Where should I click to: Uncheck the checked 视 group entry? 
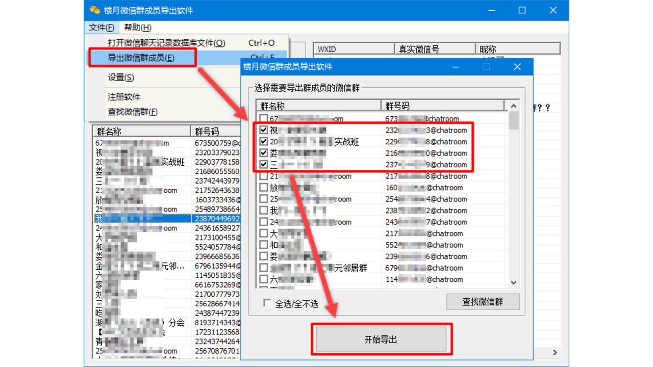click(x=264, y=130)
